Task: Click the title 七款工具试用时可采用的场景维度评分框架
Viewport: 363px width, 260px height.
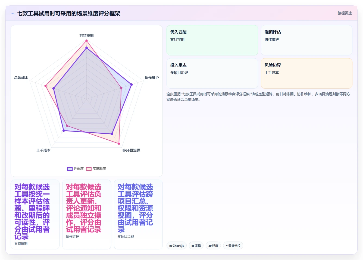Action: coord(68,13)
